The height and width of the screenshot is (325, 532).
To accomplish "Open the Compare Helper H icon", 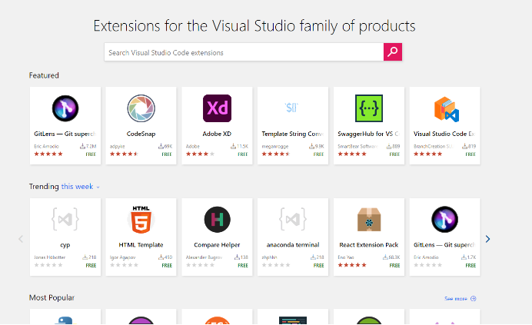I will pyautogui.click(x=217, y=220).
